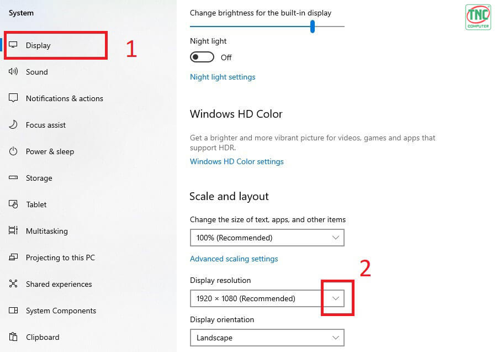
Task: Open the Display resolution dropdown arrow
Action: [x=336, y=298]
